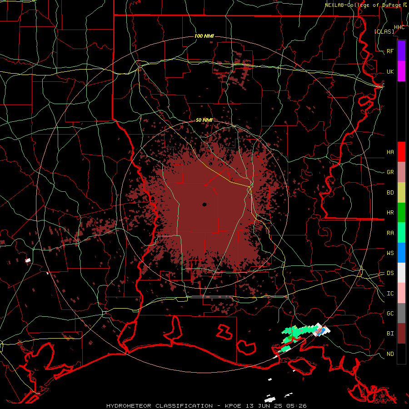Select the light pink IC ice crystals swatch
Viewport: 409px width, 409px height.
click(x=401, y=293)
